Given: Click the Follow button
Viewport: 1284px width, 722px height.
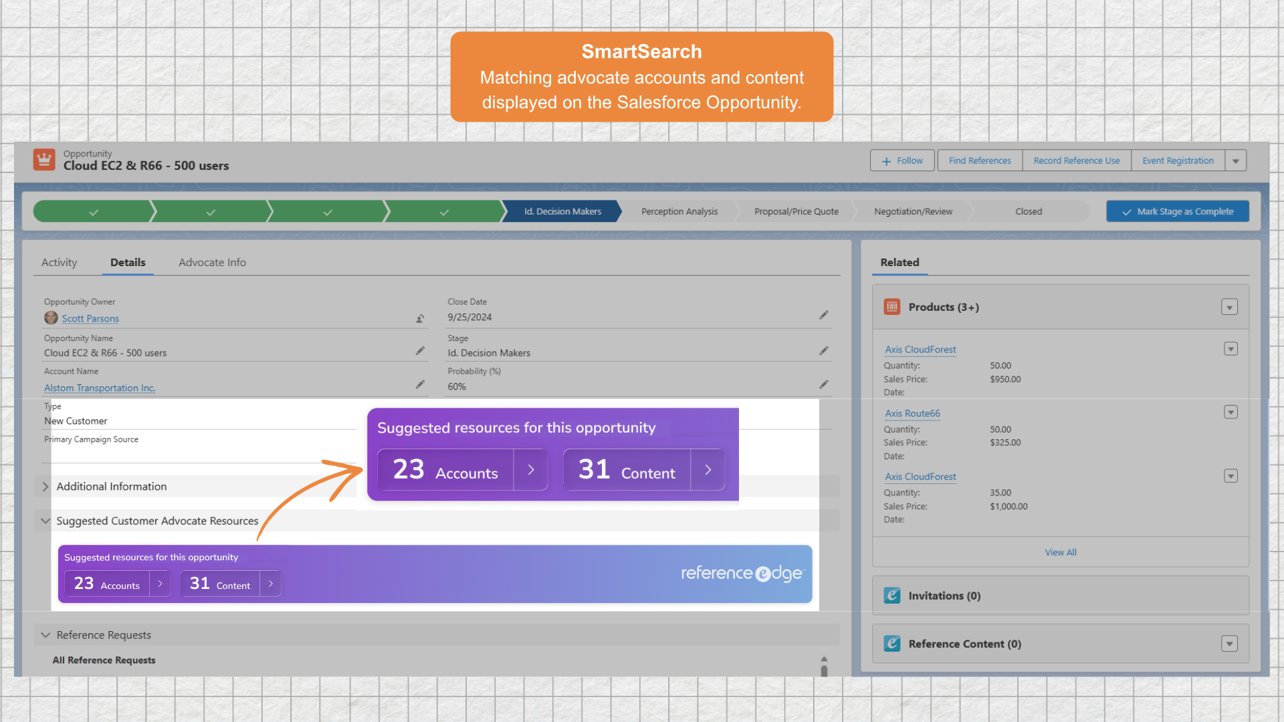Looking at the screenshot, I should [902, 161].
